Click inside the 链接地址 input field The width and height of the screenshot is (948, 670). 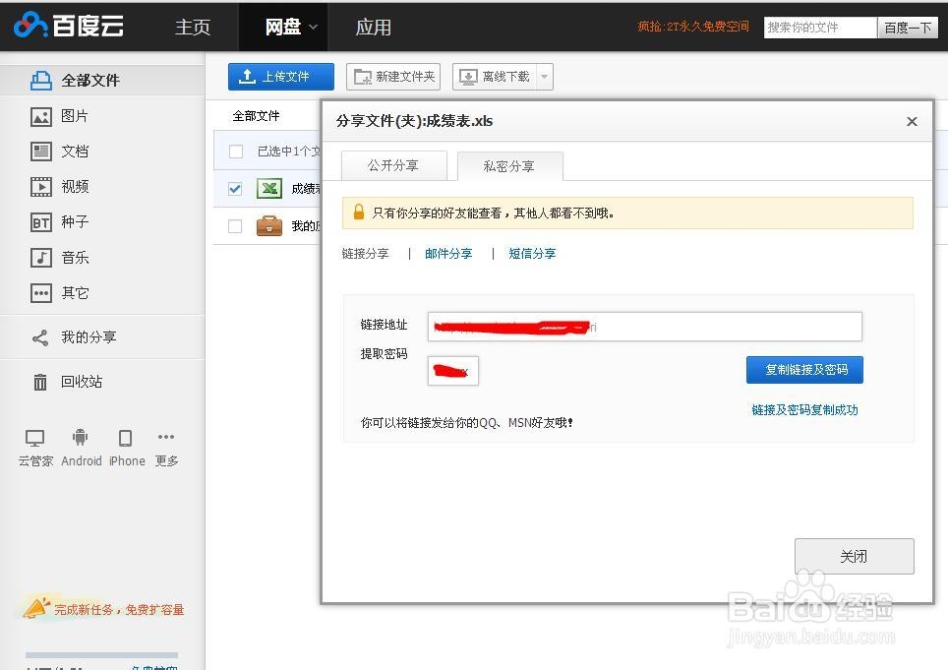(x=644, y=326)
